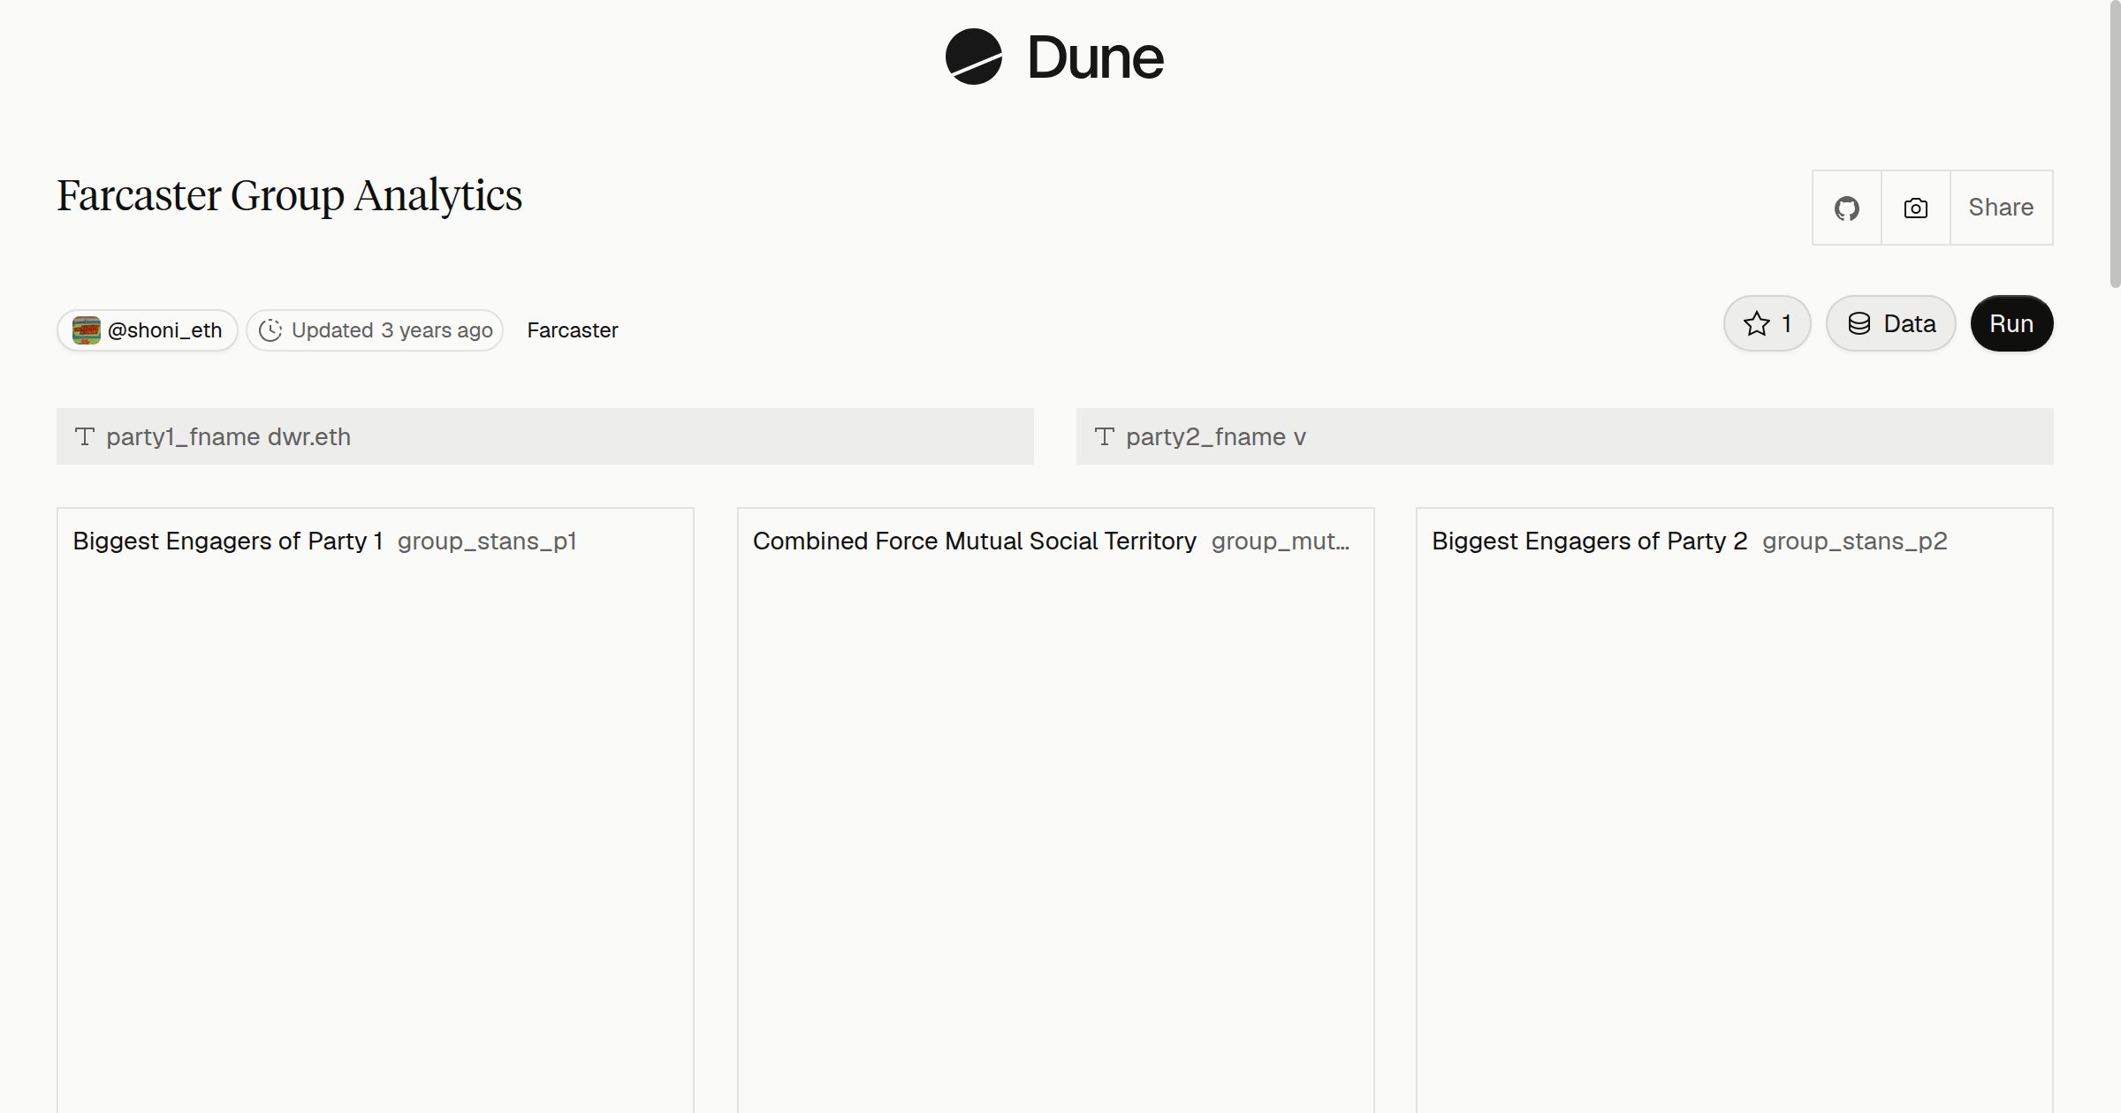Open the group_stans_p1 query link
Viewport: 2121px width, 1113px height.
tap(487, 541)
